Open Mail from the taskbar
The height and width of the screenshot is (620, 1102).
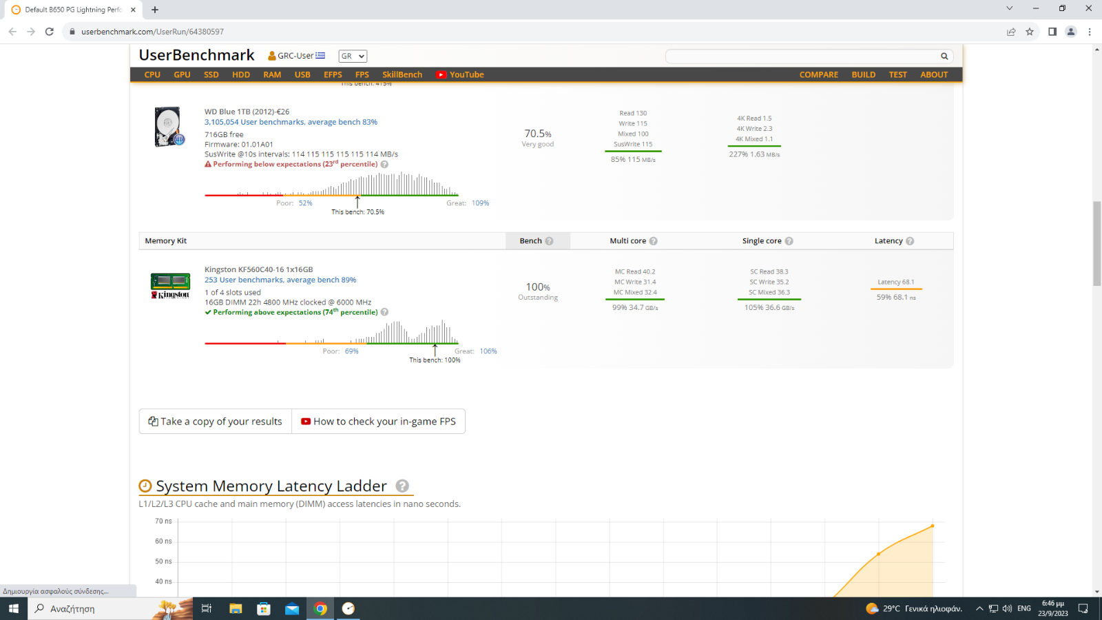tap(292, 608)
